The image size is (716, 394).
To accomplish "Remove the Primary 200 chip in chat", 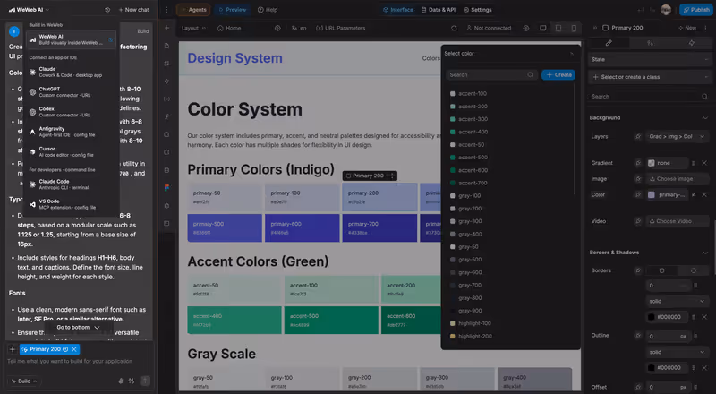I will coord(74,349).
